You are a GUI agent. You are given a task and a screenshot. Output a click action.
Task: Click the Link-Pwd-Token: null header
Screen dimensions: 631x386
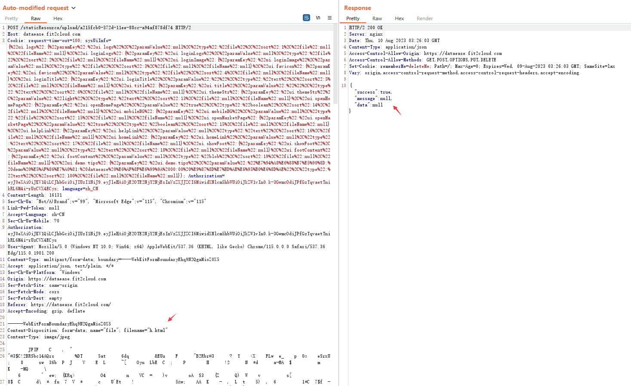34,208
